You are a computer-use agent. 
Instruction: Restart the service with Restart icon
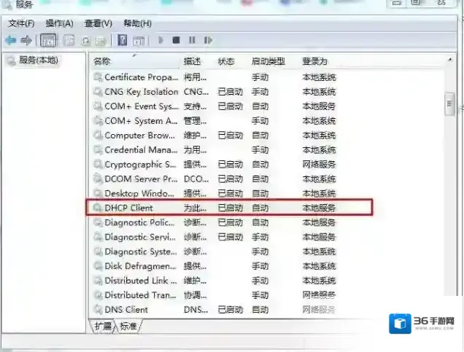(208, 40)
